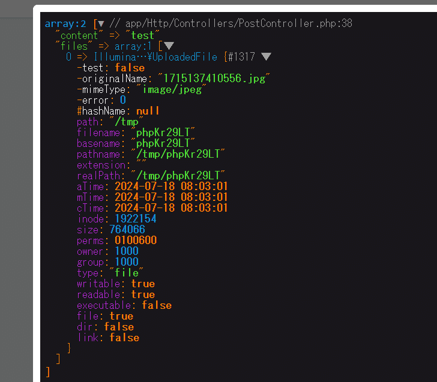Click the PostController.php:38 source path
The image size is (437, 382).
point(239,23)
